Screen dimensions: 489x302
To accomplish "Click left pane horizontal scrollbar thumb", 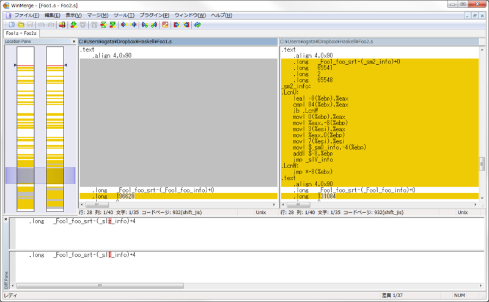I will point(97,205).
